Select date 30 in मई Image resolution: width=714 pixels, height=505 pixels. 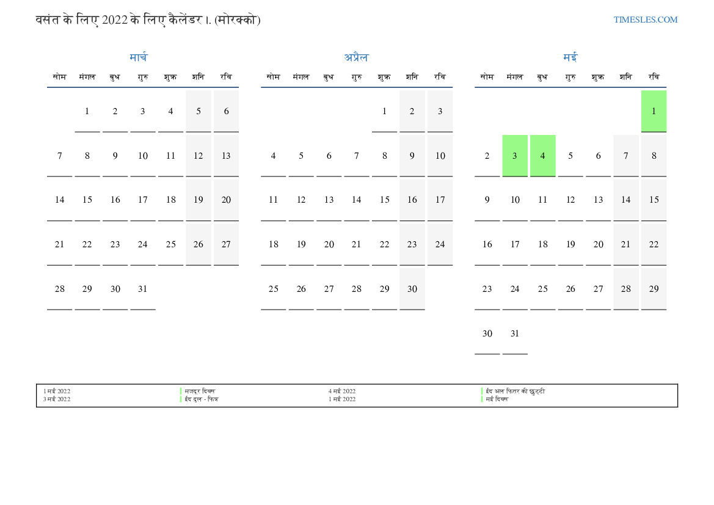click(487, 333)
